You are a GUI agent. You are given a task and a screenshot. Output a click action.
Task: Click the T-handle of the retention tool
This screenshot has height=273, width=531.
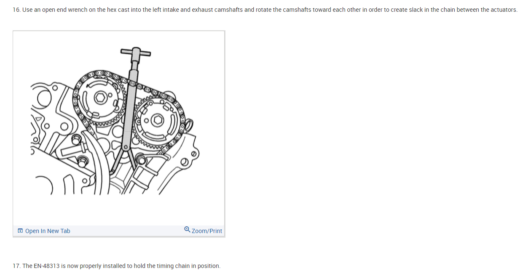click(x=136, y=53)
